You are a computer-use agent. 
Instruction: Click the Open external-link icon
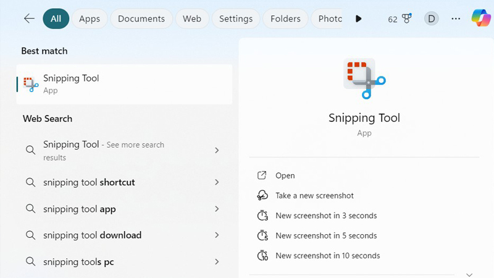262,175
